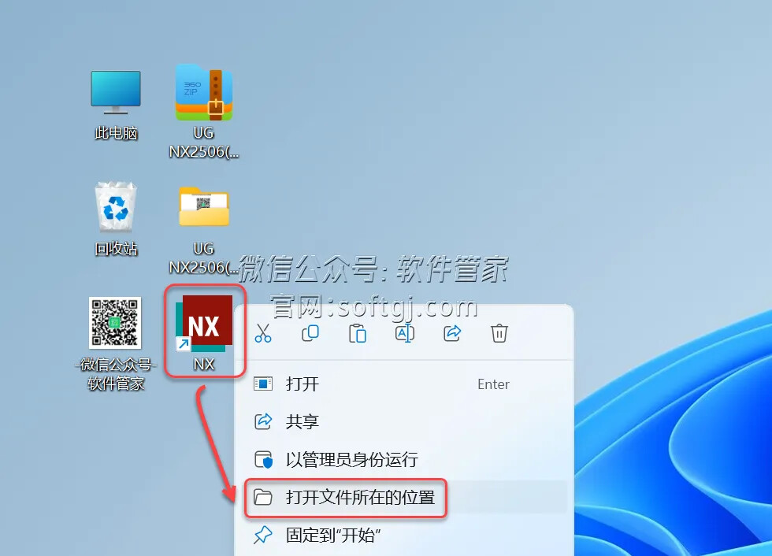The image size is (772, 556).
Task: Click the Delete trash icon in context menu
Action: click(499, 333)
